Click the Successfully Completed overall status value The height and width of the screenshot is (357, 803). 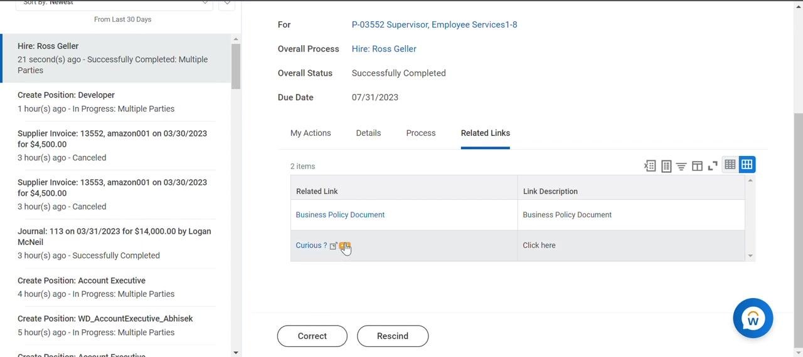tap(398, 73)
